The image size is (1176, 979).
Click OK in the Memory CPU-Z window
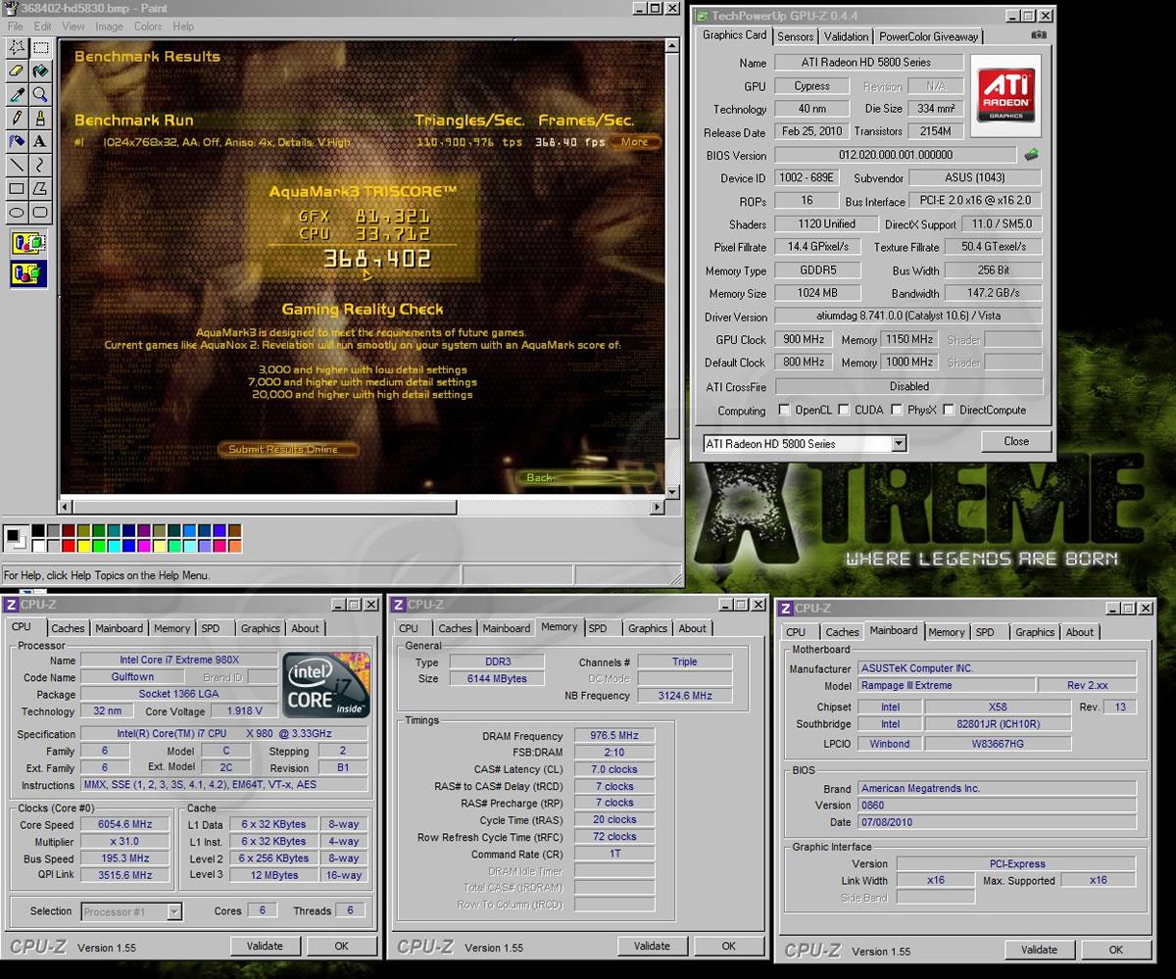[728, 946]
